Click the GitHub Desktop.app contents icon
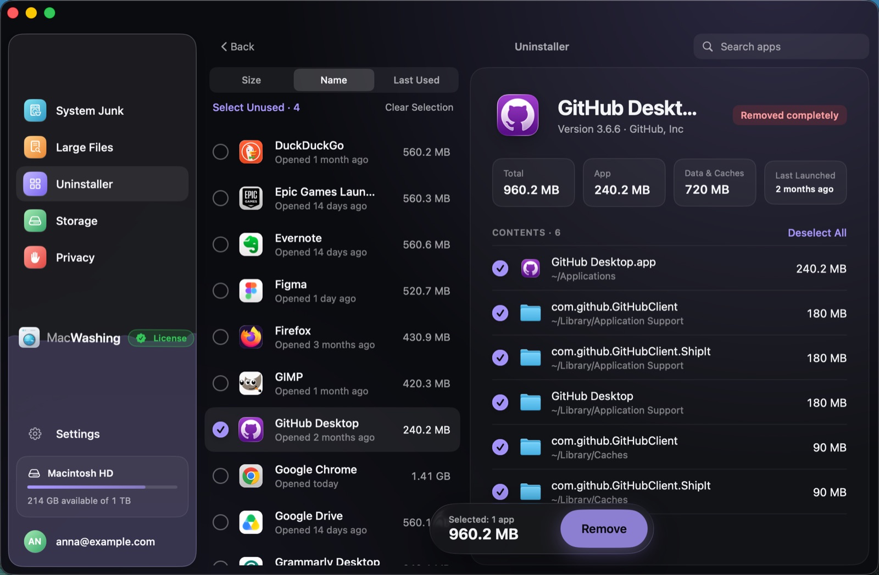 click(531, 269)
